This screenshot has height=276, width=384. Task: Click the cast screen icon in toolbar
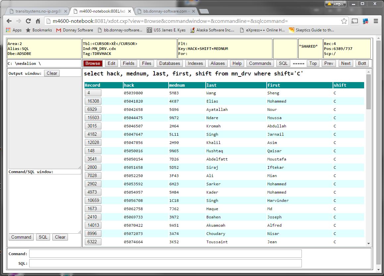click(355, 21)
